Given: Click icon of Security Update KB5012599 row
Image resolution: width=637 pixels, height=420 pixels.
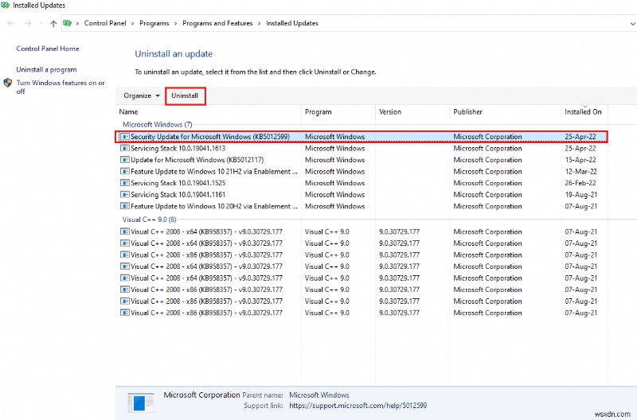Looking at the screenshot, I should [125, 137].
